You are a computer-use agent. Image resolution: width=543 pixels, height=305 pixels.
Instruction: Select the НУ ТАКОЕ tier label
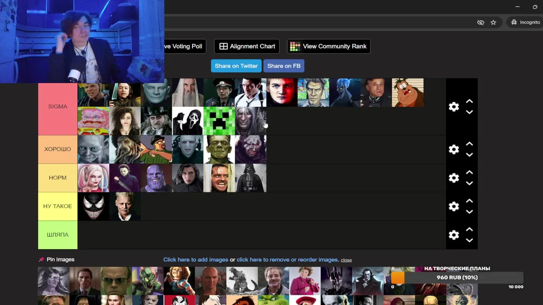58,206
